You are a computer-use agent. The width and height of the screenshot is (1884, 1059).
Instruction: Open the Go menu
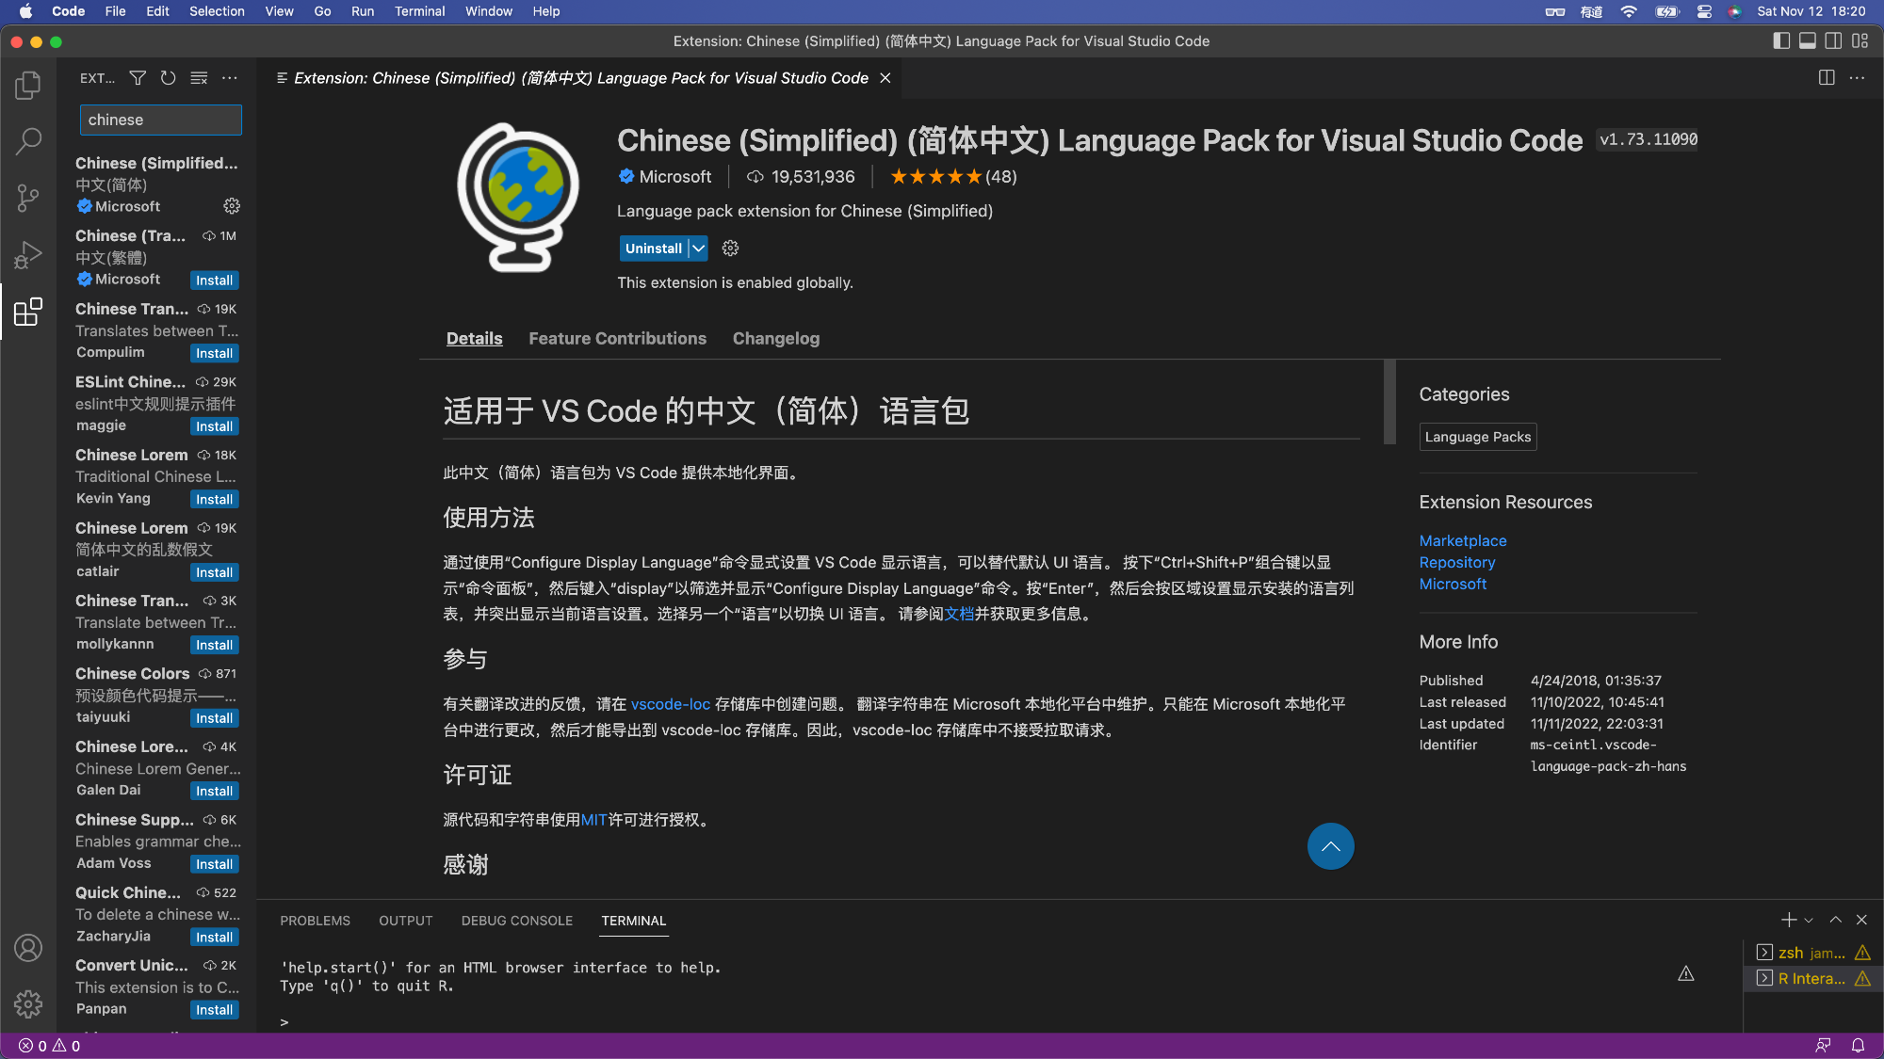pos(322,11)
